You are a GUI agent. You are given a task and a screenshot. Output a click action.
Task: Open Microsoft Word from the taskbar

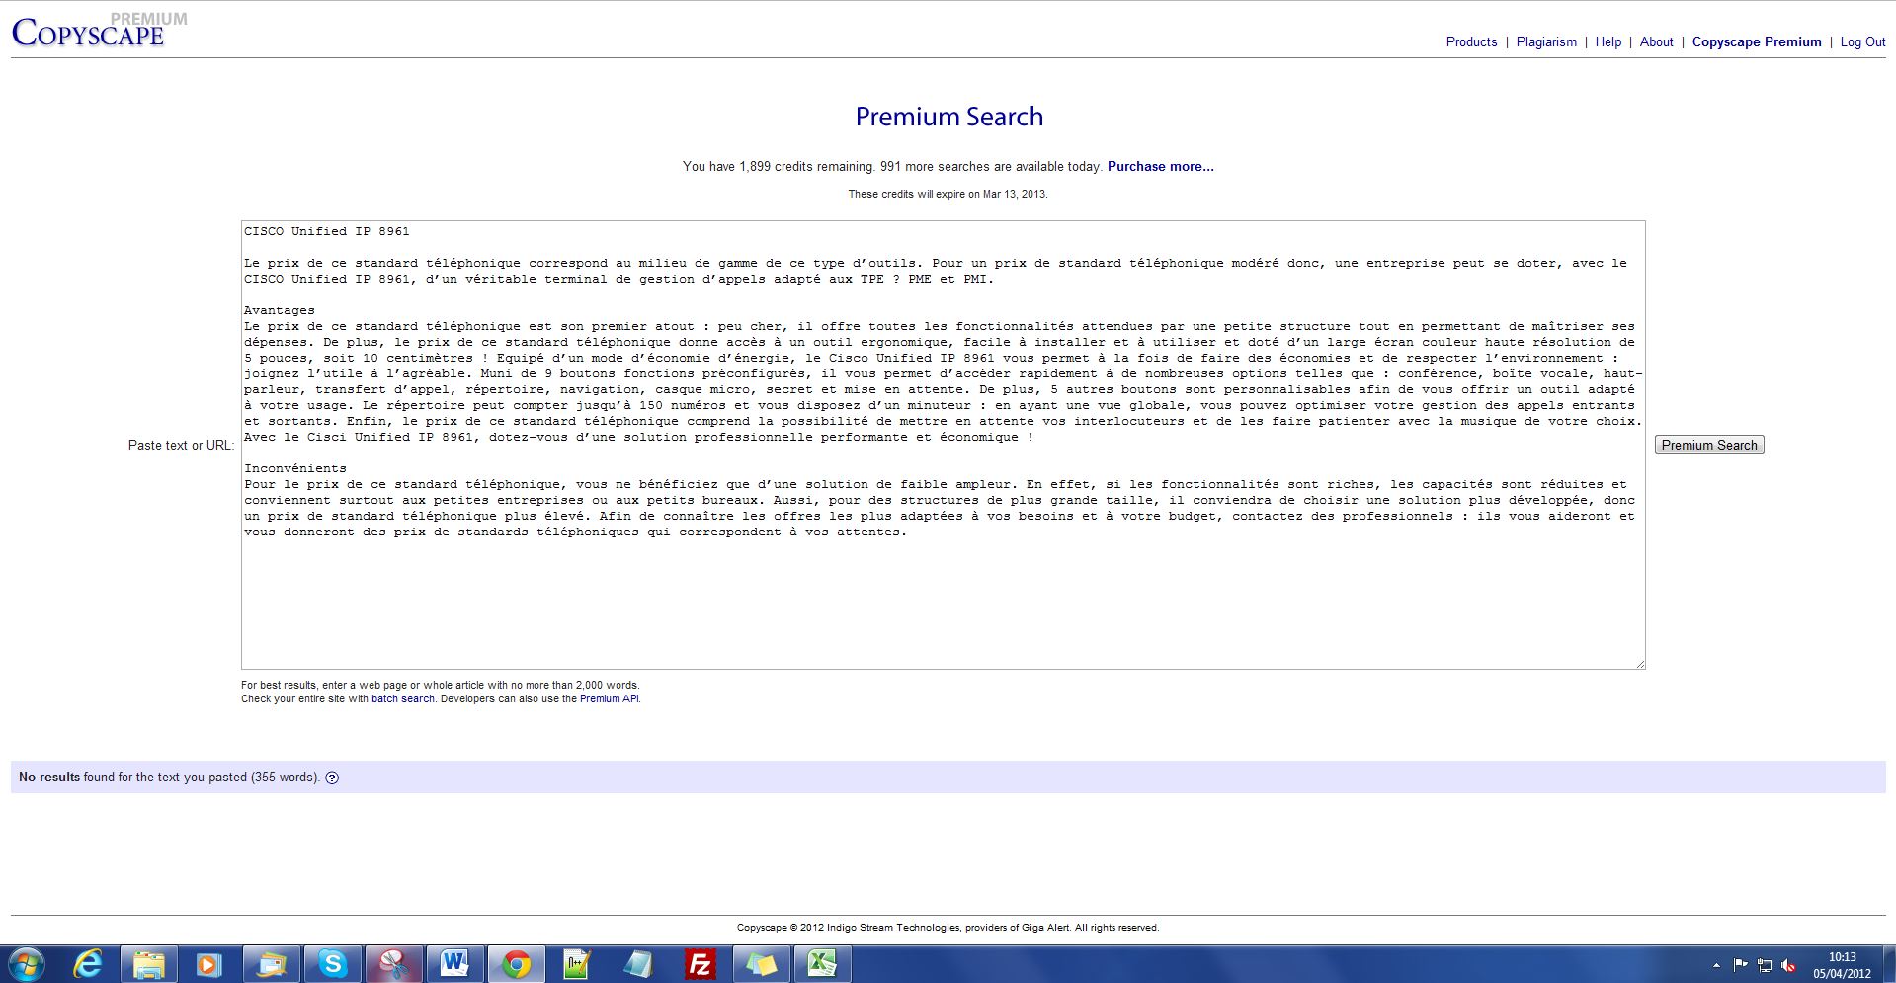pos(454,964)
